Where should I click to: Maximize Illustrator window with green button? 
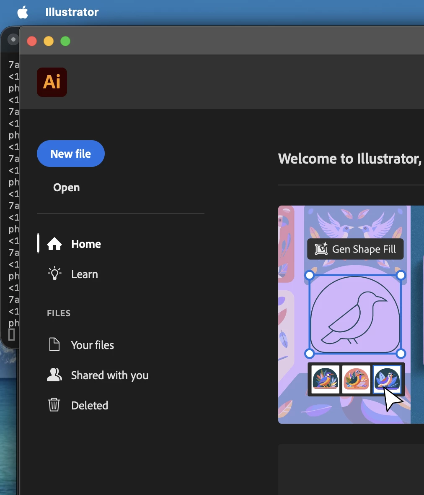[x=65, y=41]
